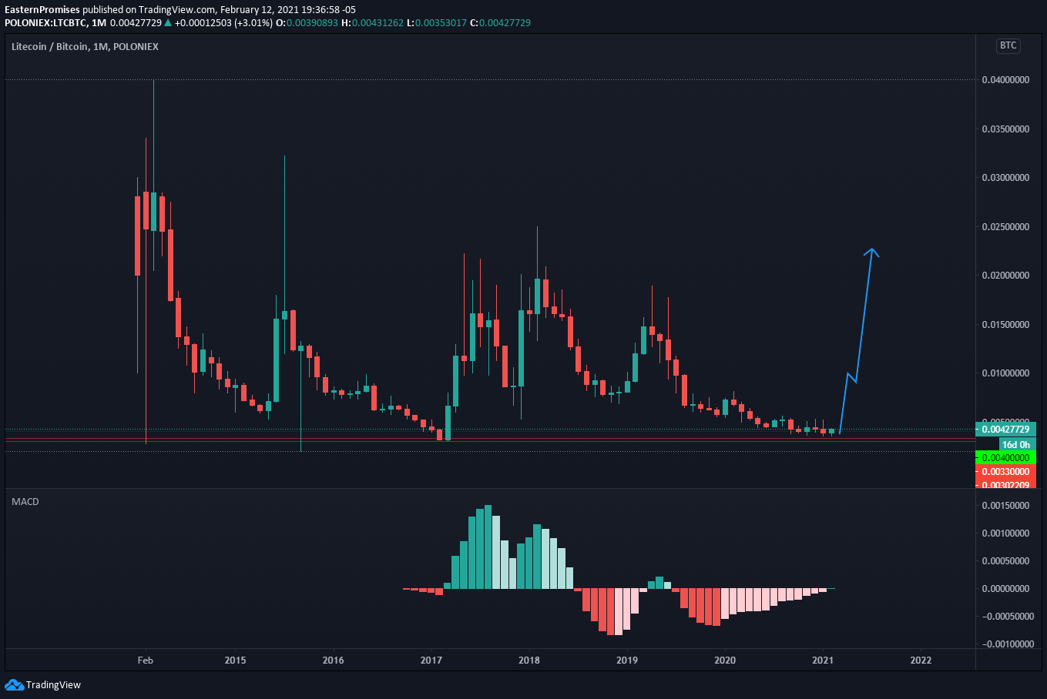Click the 0.02500000 price axis value
The height and width of the screenshot is (699, 1047).
click(1005, 227)
